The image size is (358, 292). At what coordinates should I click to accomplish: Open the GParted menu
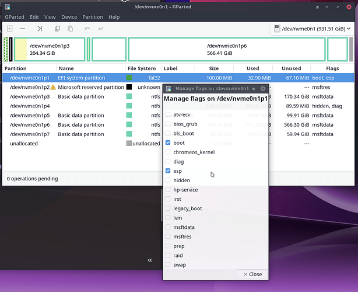click(x=15, y=17)
